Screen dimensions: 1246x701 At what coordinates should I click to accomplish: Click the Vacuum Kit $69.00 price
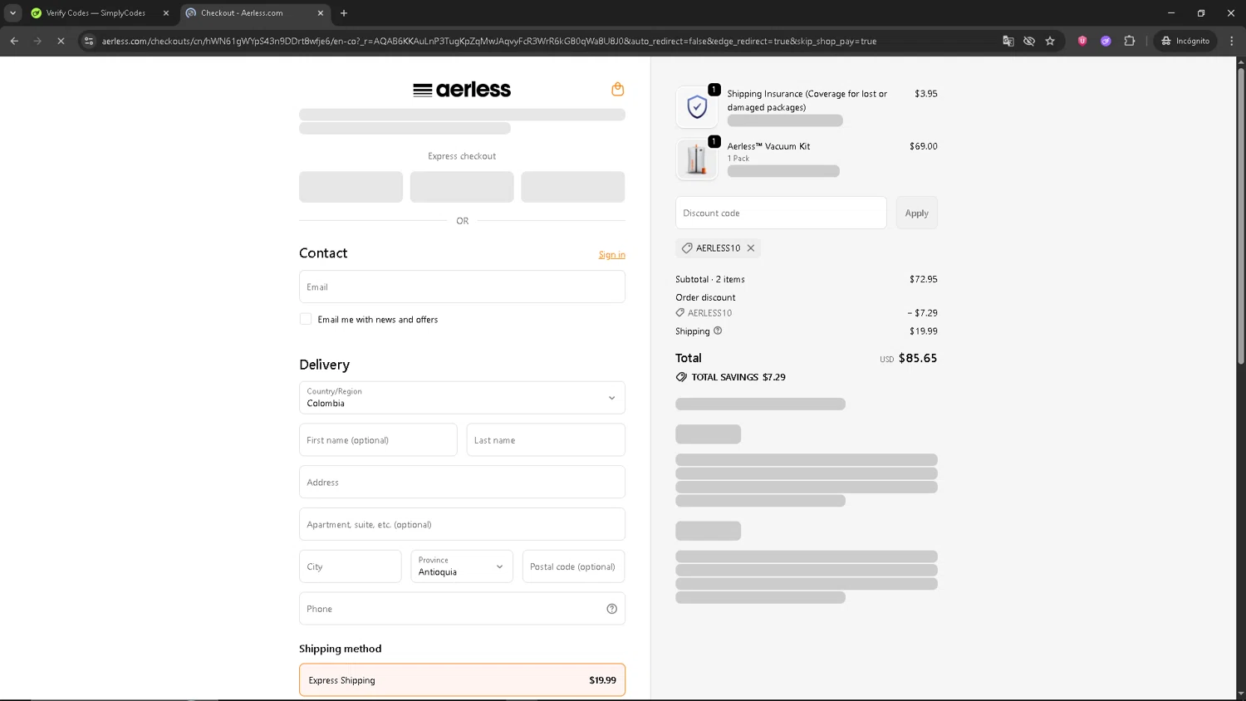click(x=924, y=146)
